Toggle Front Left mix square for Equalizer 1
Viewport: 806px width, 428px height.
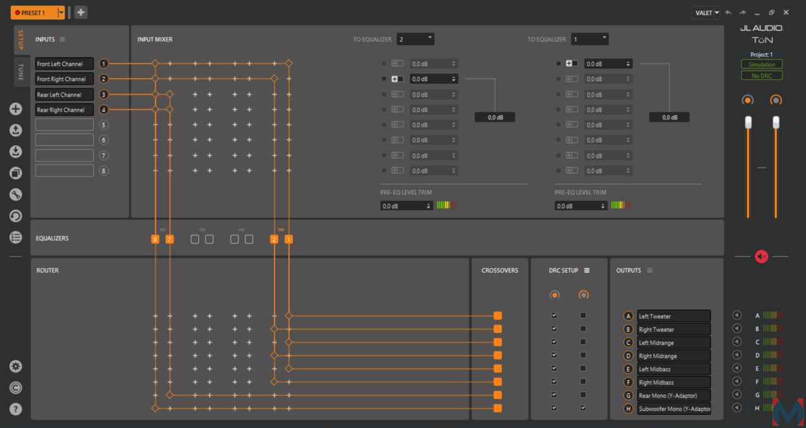559,64
